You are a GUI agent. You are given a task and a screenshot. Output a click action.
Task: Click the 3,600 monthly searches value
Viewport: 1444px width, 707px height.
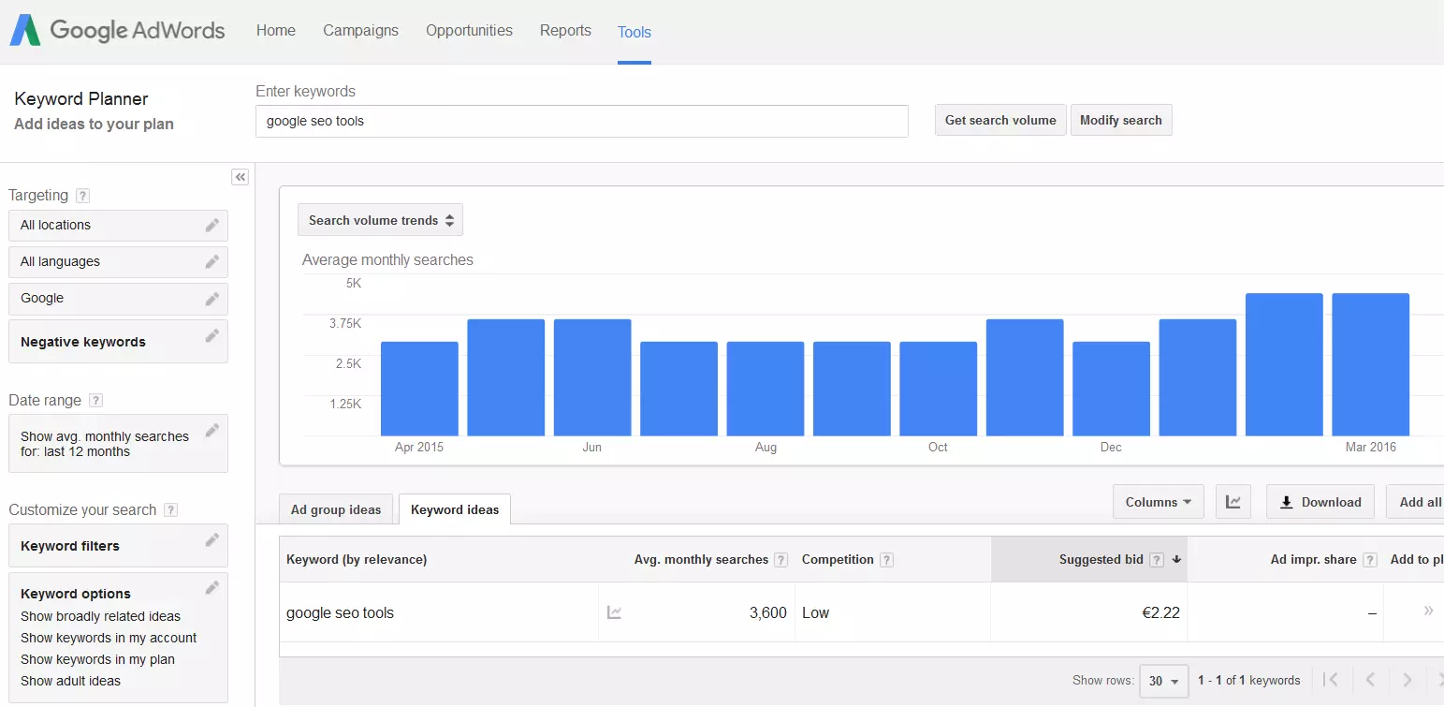click(767, 612)
